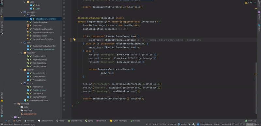Open the Dependencies tool window
Screen dimensions: 261x126
pyautogui.click(x=75, y=121)
